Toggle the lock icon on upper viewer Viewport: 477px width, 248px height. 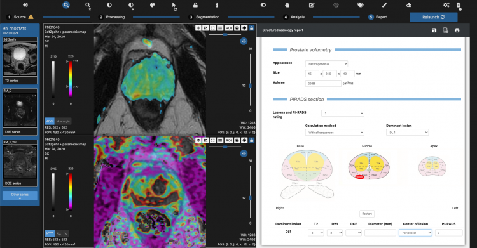[252, 28]
